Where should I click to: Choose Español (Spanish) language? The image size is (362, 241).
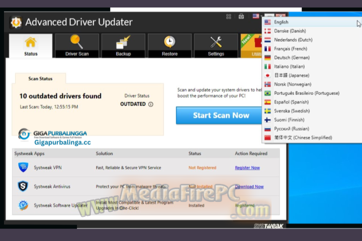pyautogui.click(x=312, y=102)
